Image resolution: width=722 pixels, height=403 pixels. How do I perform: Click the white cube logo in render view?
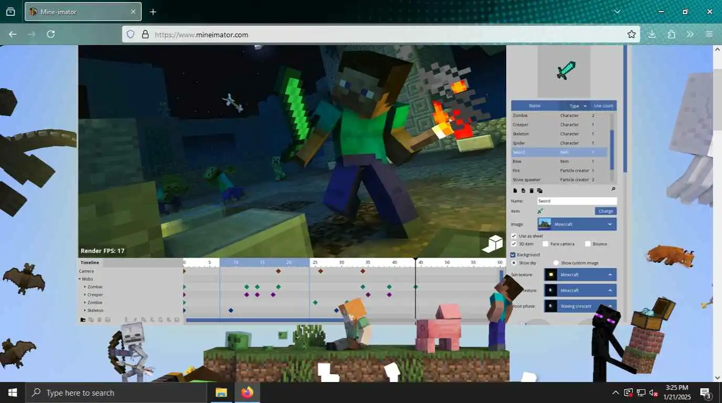click(492, 244)
